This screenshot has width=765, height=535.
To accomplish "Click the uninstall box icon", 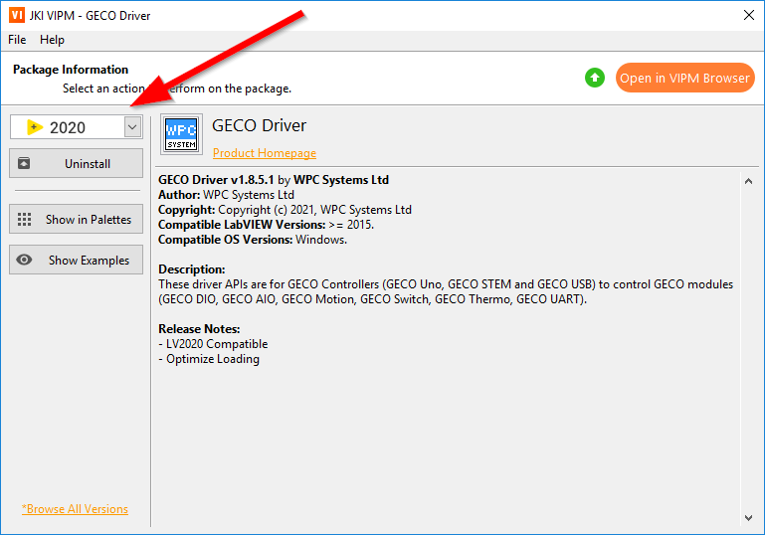I will click(25, 163).
